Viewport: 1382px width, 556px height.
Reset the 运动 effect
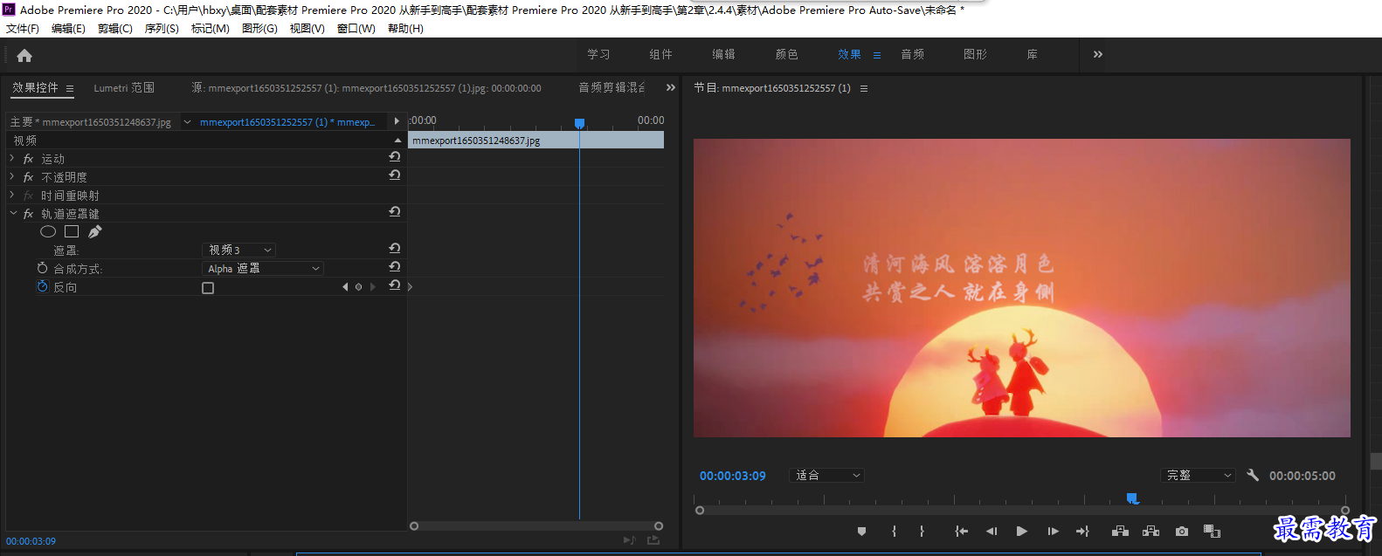[395, 157]
